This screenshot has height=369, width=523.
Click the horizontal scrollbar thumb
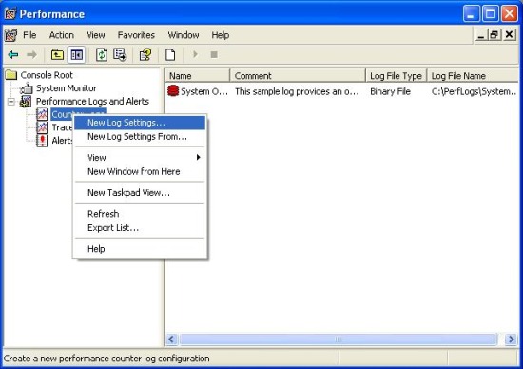[x=339, y=340]
